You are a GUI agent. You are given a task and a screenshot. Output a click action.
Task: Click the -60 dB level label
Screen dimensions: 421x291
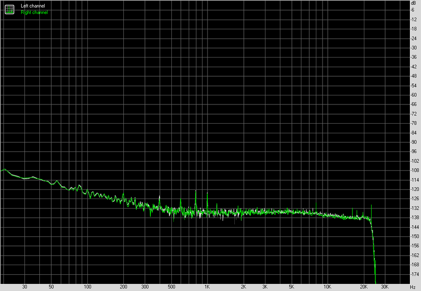[414, 95]
